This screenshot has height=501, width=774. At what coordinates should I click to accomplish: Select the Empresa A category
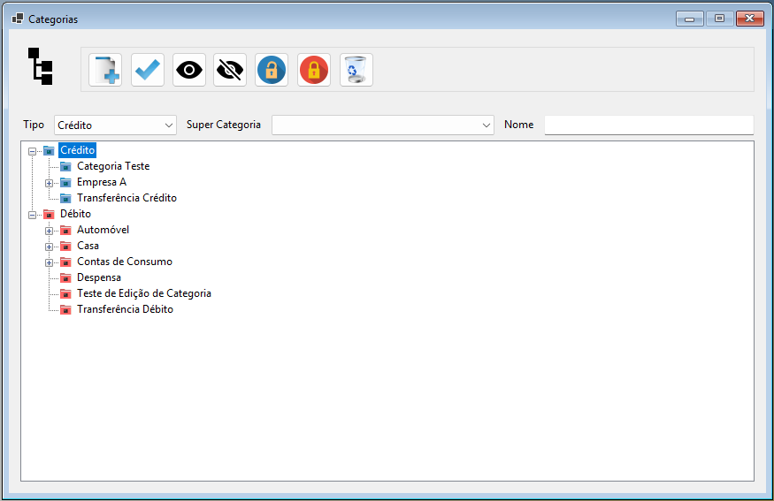102,182
